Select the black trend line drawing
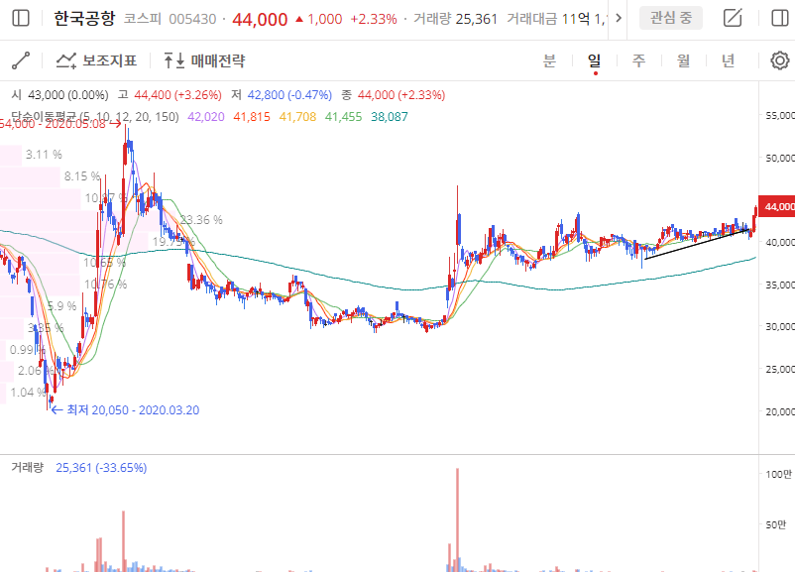This screenshot has width=795, height=572. [697, 244]
